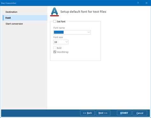
Task: Enable the Set font checkbox
Action: click(55, 22)
